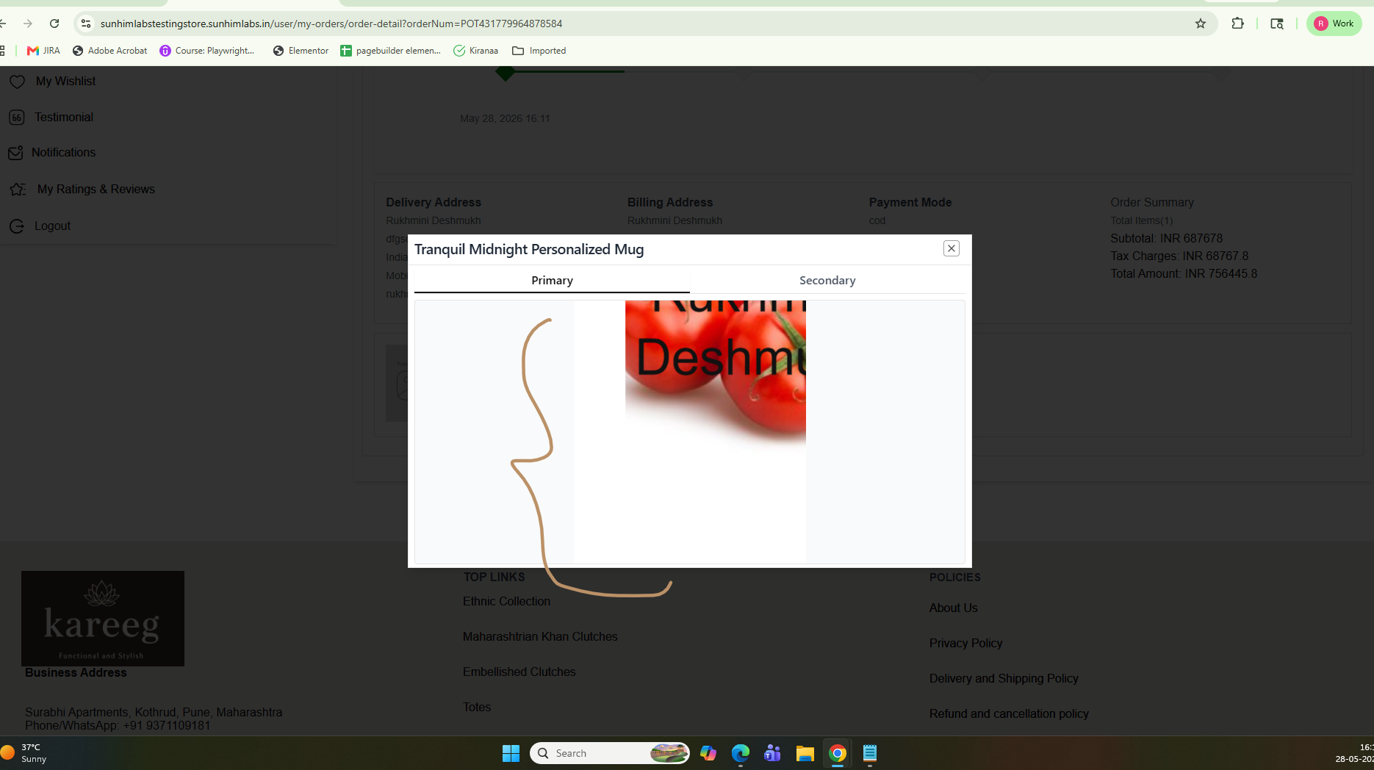Open the Totes footer link
The width and height of the screenshot is (1374, 770).
(477, 707)
